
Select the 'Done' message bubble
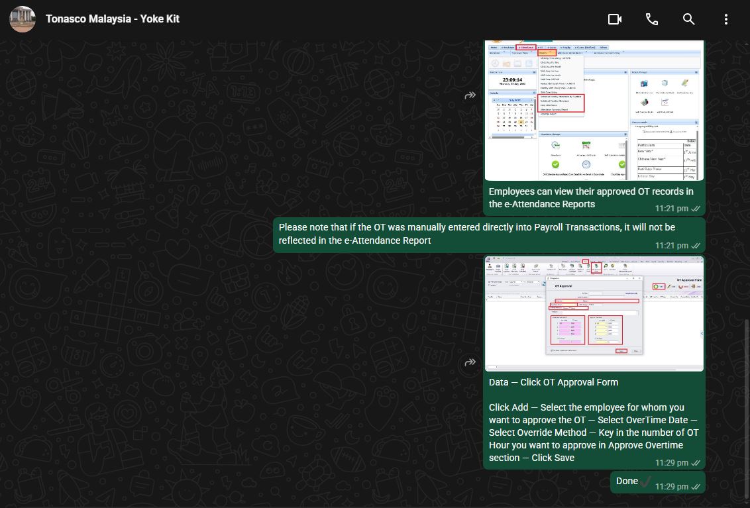(x=658, y=483)
